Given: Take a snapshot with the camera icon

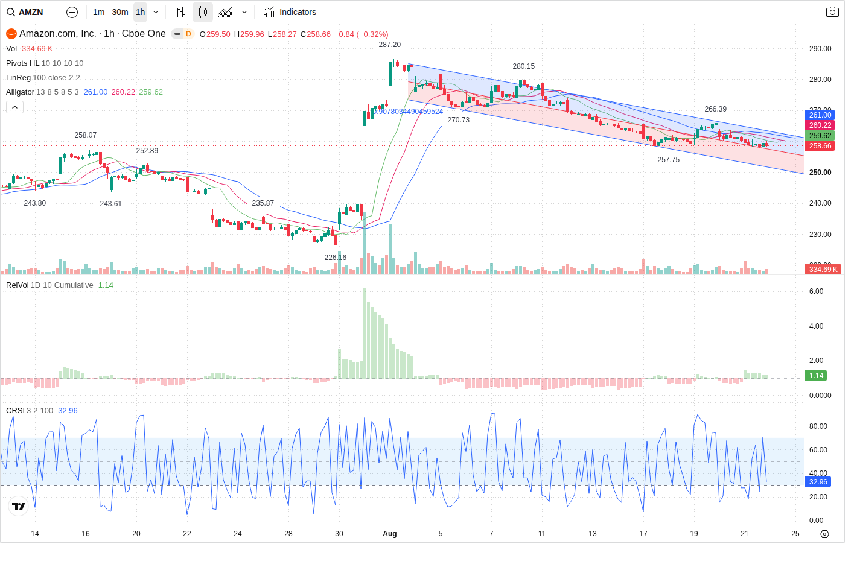Looking at the screenshot, I should coord(832,12).
